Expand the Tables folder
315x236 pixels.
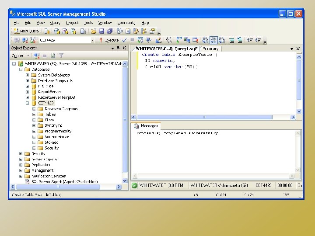tap(34, 115)
